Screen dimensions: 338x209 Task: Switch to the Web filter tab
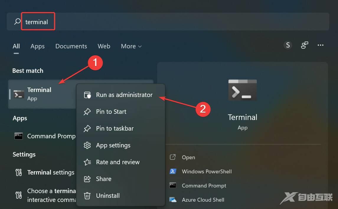(104, 46)
